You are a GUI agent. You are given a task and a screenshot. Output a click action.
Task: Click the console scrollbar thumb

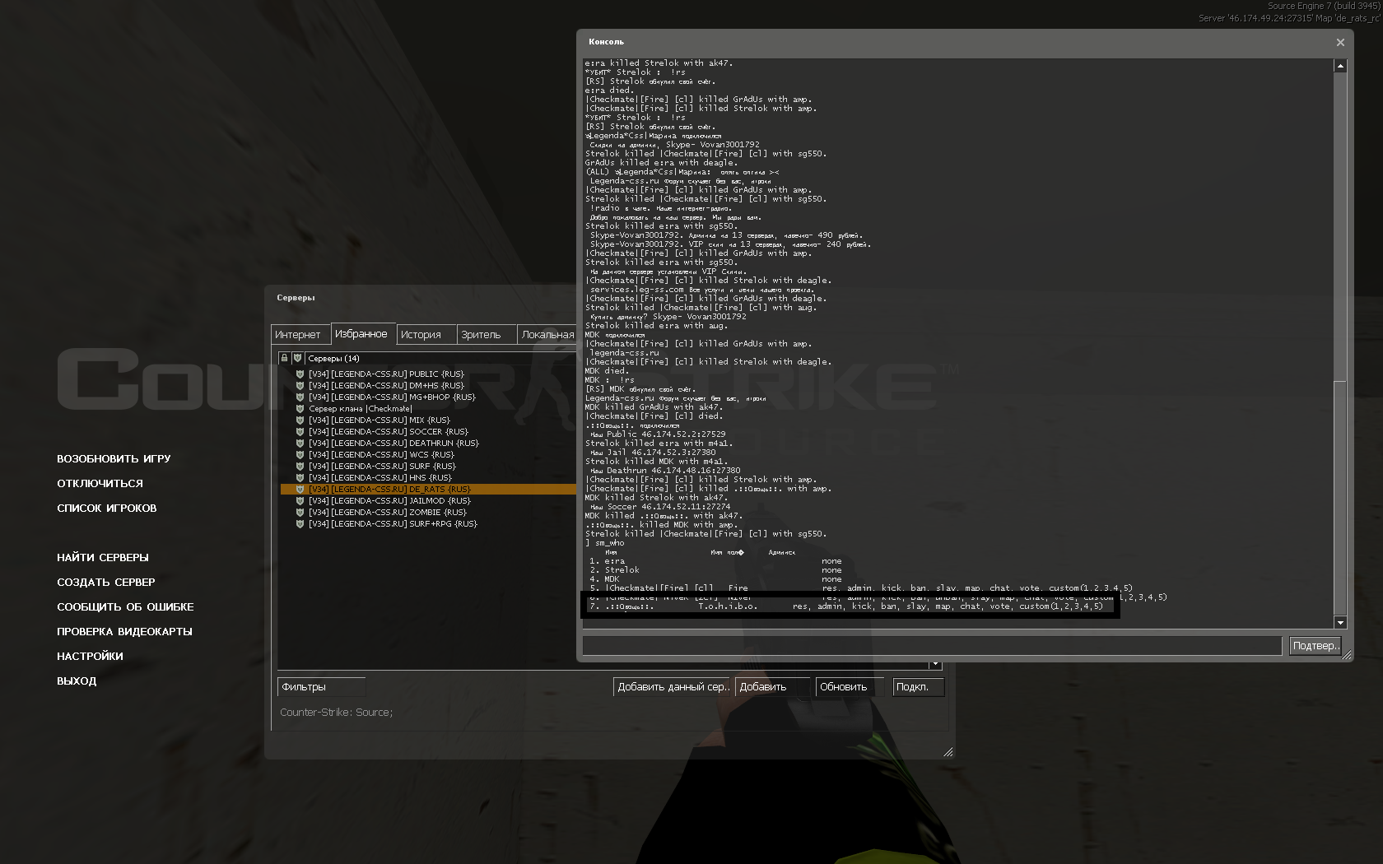pyautogui.click(x=1340, y=498)
